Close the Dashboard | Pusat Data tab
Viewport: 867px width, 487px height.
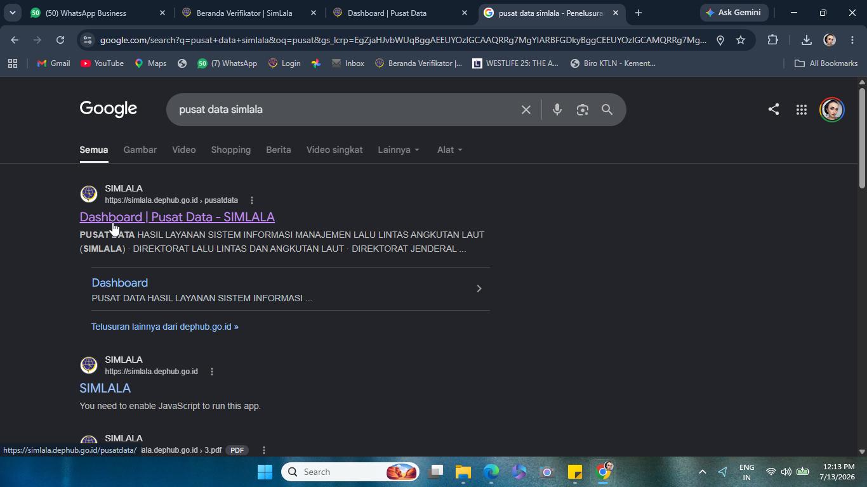465,13
